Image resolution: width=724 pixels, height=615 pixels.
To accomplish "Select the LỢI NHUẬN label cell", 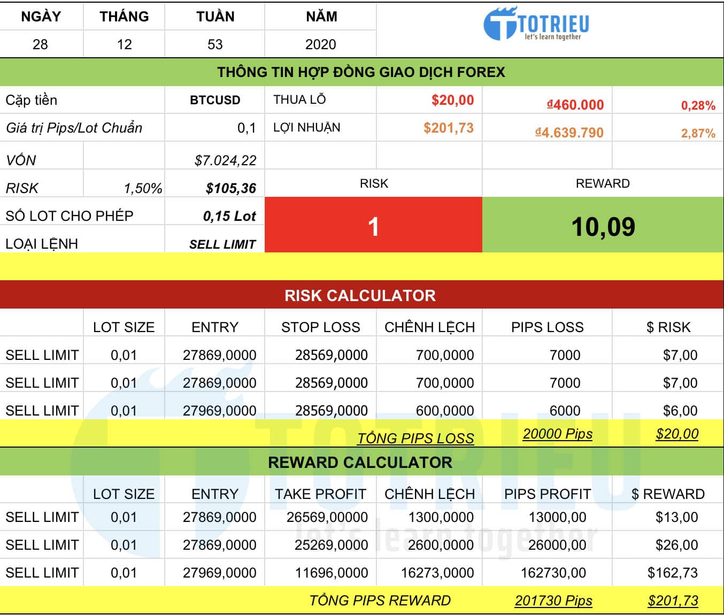I will (321, 128).
